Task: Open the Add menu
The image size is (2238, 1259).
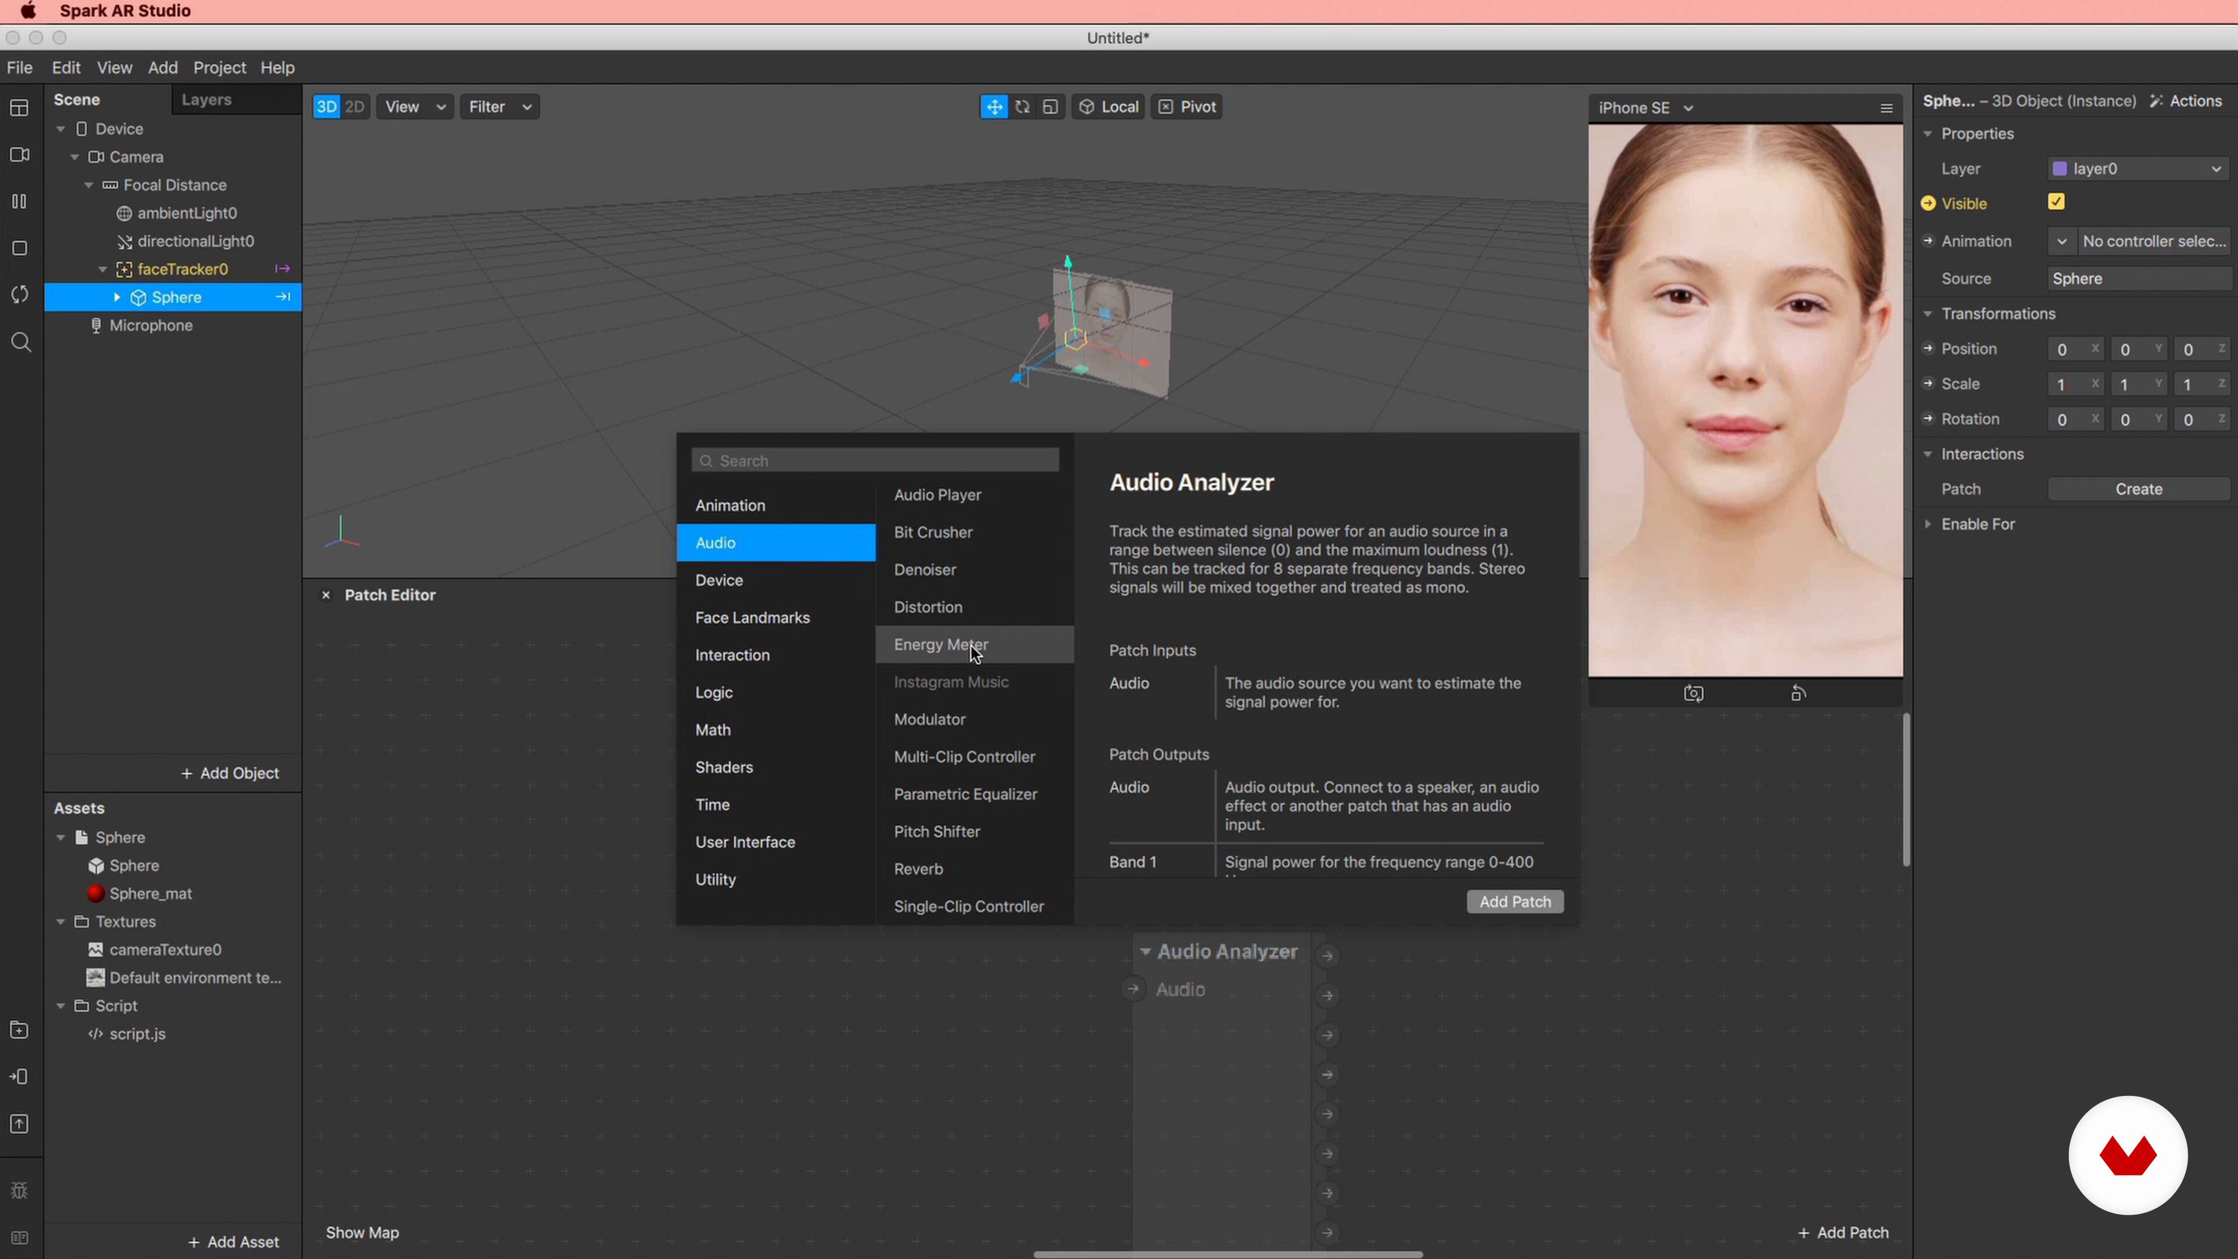Action: [163, 68]
